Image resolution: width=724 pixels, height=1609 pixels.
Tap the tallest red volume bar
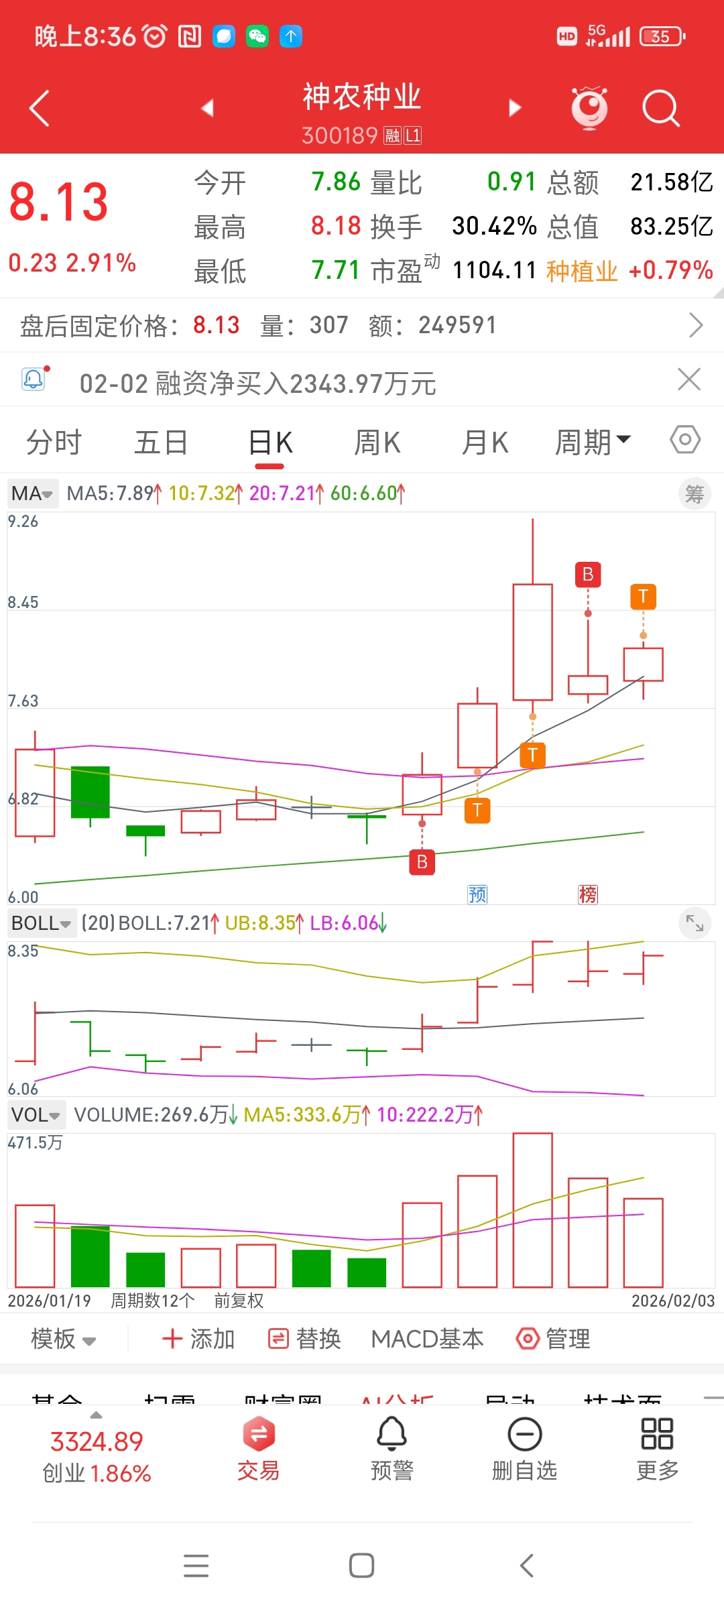tap(533, 1210)
